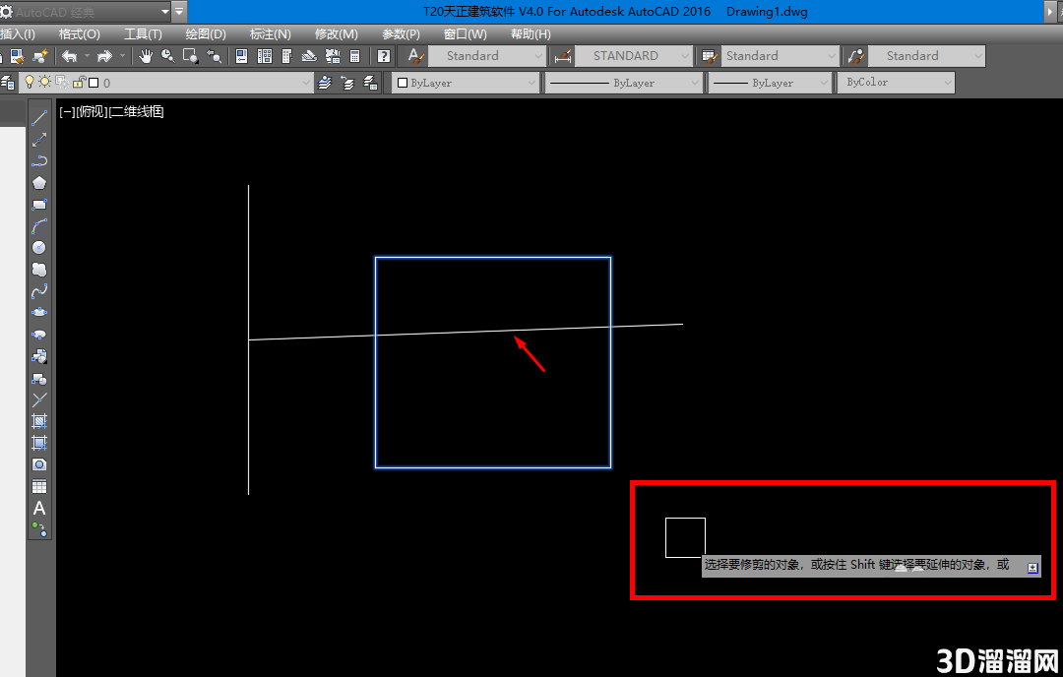Open the QuickCalc calculator icon

pyautogui.click(x=354, y=56)
